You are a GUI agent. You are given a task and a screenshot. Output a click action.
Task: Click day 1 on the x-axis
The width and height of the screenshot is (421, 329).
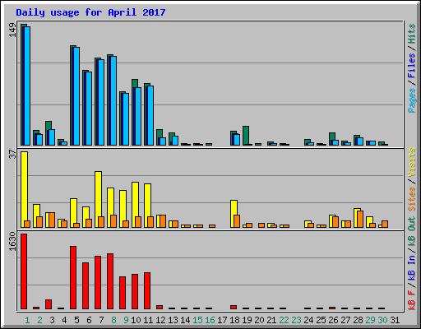tap(27, 320)
